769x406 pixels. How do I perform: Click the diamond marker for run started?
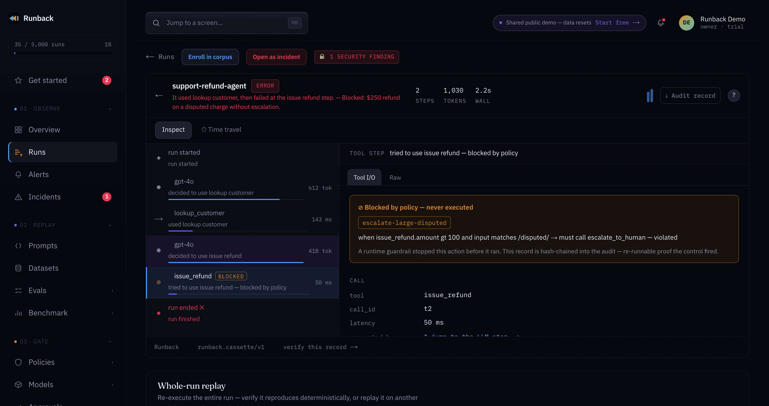click(158, 158)
